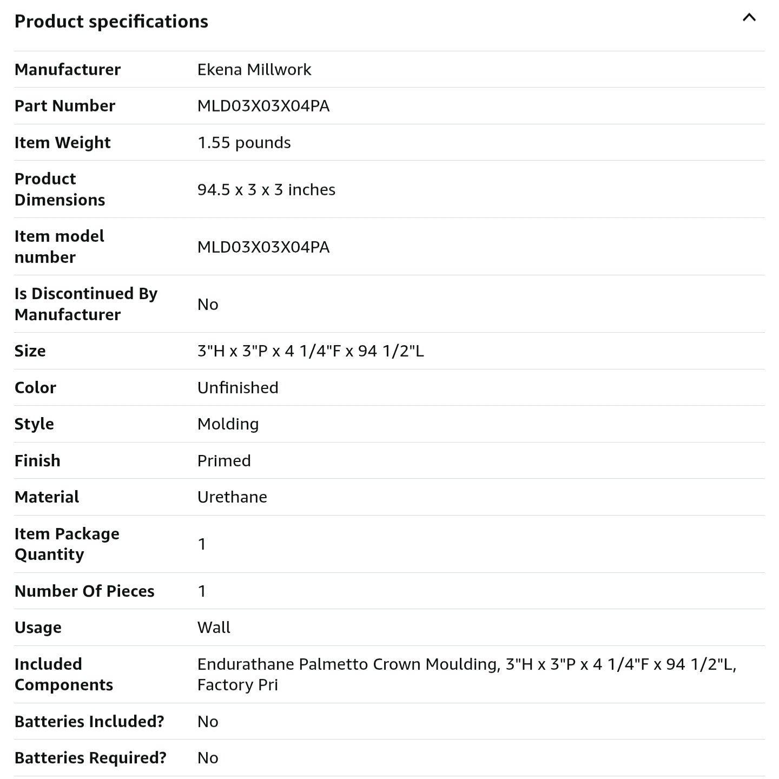Click the Batteries Required? label
Screen dimensions: 779x779
[x=90, y=758]
